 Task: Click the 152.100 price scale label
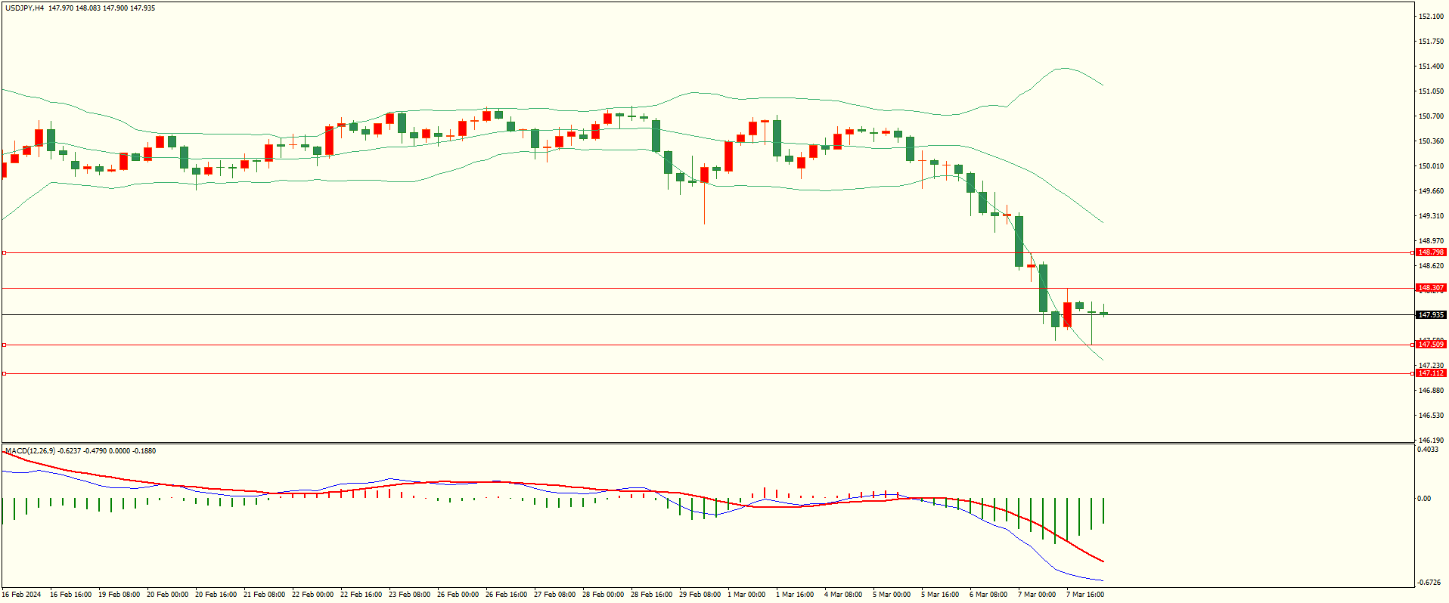point(1431,17)
